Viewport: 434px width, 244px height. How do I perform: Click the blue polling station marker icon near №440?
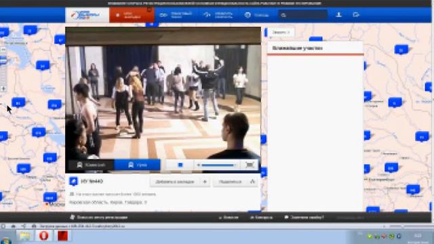click(73, 181)
